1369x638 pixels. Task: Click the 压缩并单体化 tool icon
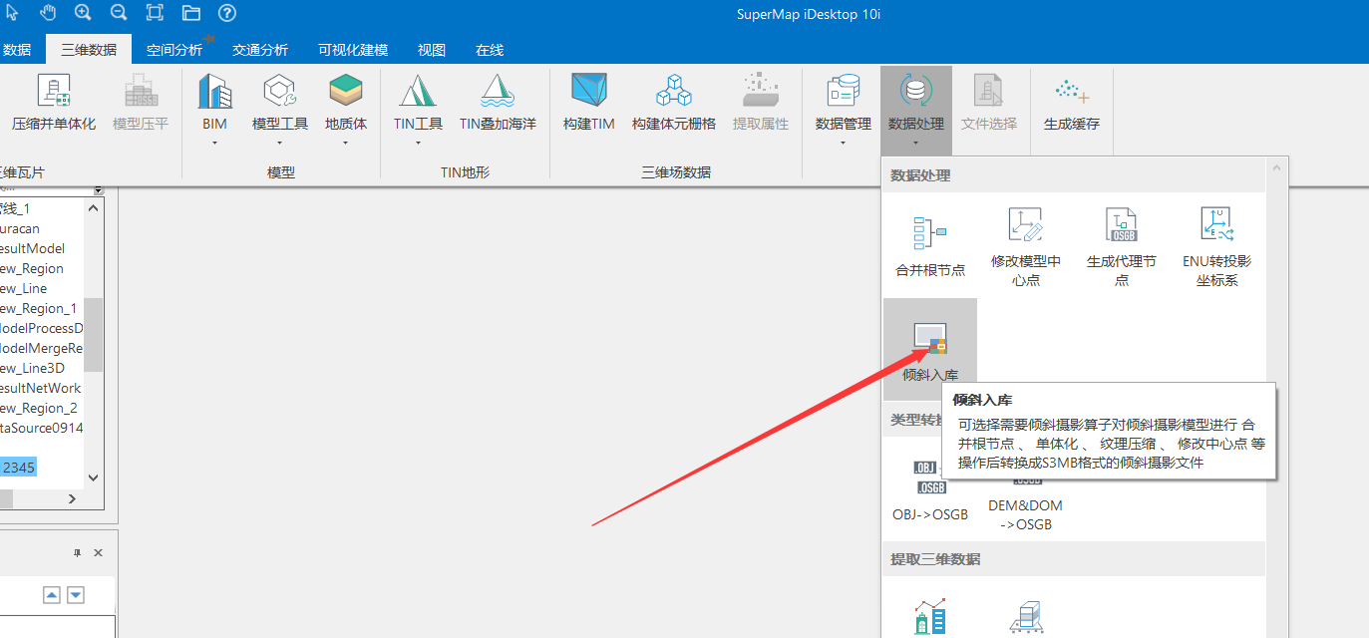tap(54, 91)
